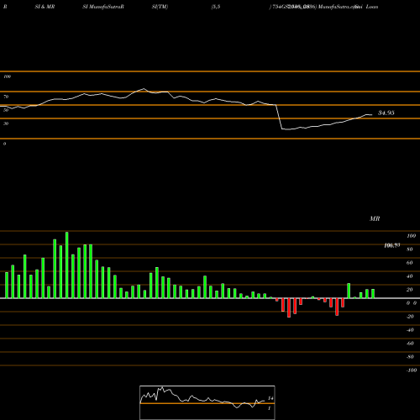The height and width of the screenshot is (420, 420).
Task: Click the RSI axis label 50
Action: tap(6, 110)
